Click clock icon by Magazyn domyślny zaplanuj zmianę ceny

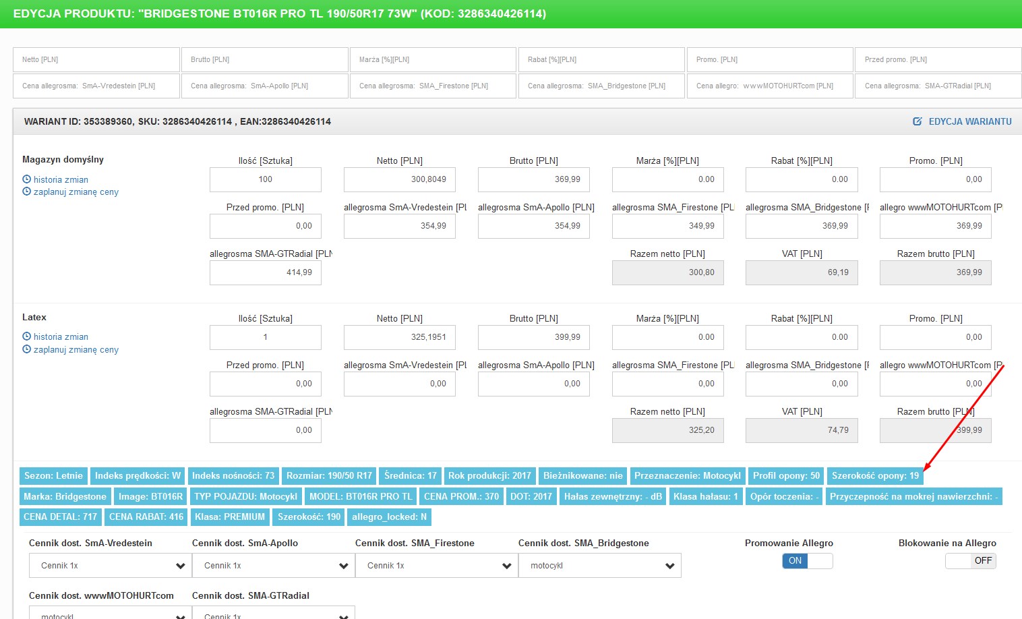27,191
